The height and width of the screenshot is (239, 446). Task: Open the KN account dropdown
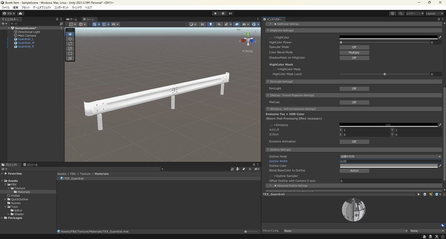pos(9,13)
